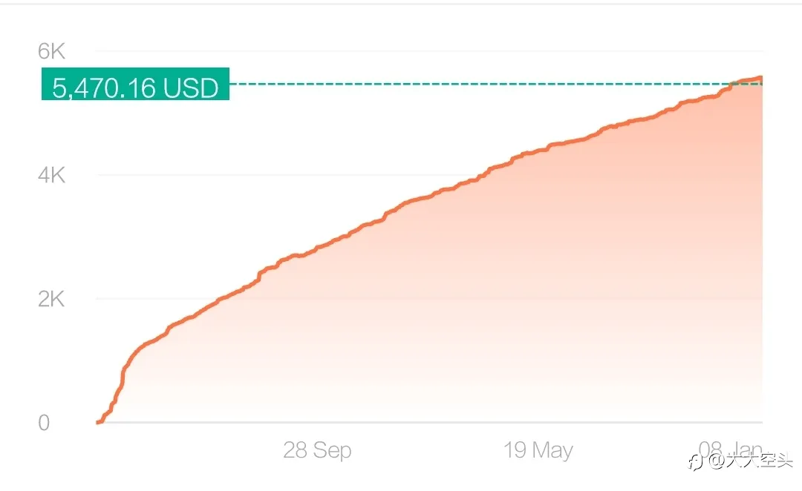The height and width of the screenshot is (491, 802).
Task: Click the x-axis baseline of the chart
Action: (430, 423)
